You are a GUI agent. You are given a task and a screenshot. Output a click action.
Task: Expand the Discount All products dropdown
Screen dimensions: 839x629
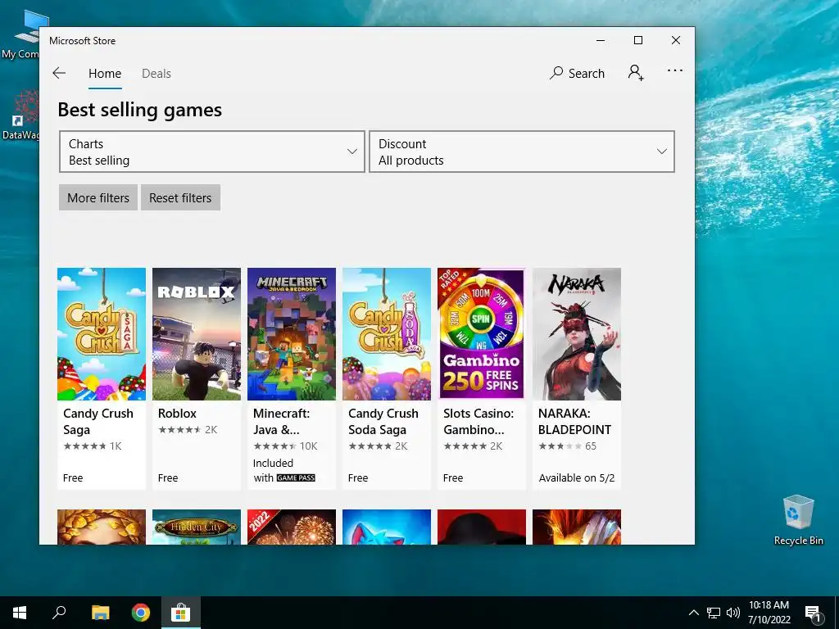[x=522, y=152]
